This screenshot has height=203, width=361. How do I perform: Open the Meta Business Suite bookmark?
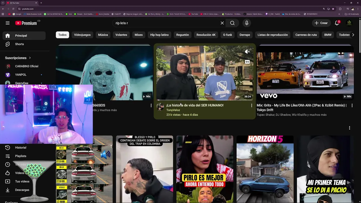[33, 14]
